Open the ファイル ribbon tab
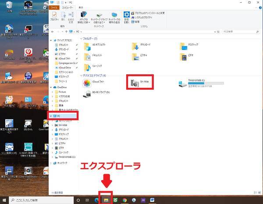The height and width of the screenshot is (204, 263). pyautogui.click(x=54, y=7)
